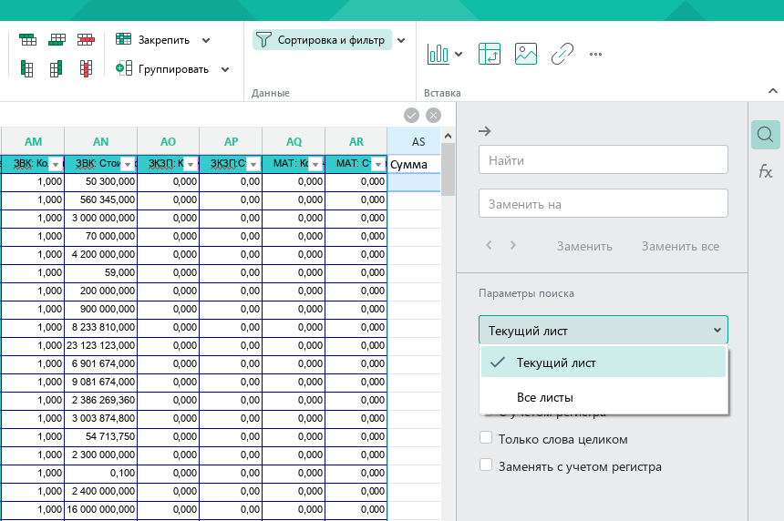Enable 'Заменять с учетом регистра' checkbox

click(x=486, y=465)
